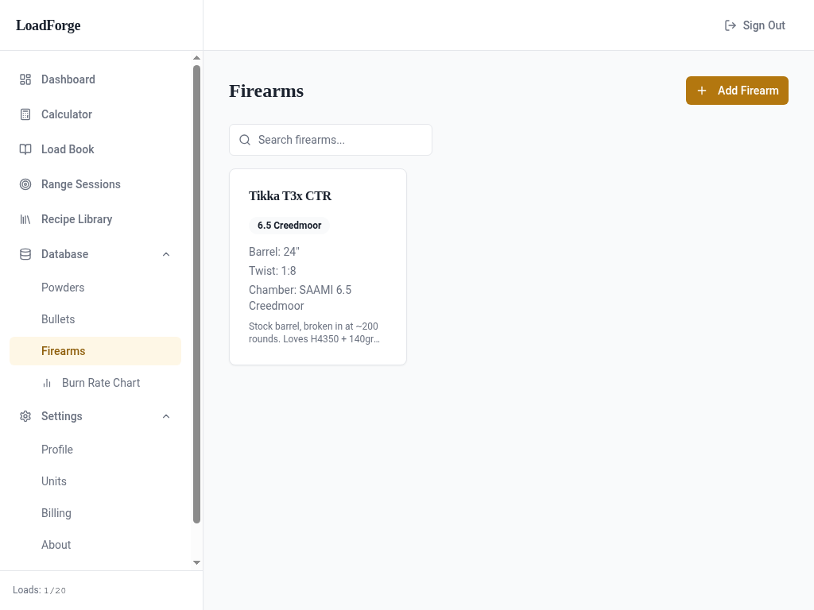This screenshot has height=610, width=814.
Task: Open the Dashboard page
Action: click(95, 79)
